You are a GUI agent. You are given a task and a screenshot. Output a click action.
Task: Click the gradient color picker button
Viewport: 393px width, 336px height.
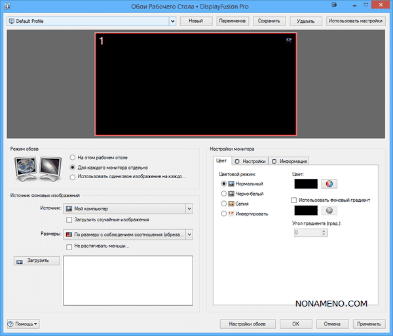[x=329, y=210]
